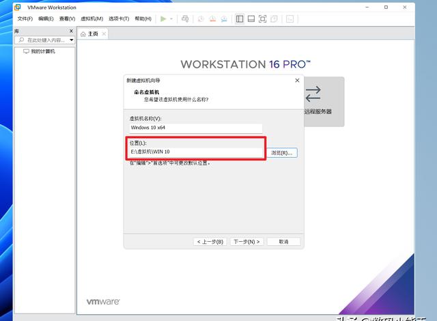Open the 虚拟机(M) menu

tap(92, 18)
